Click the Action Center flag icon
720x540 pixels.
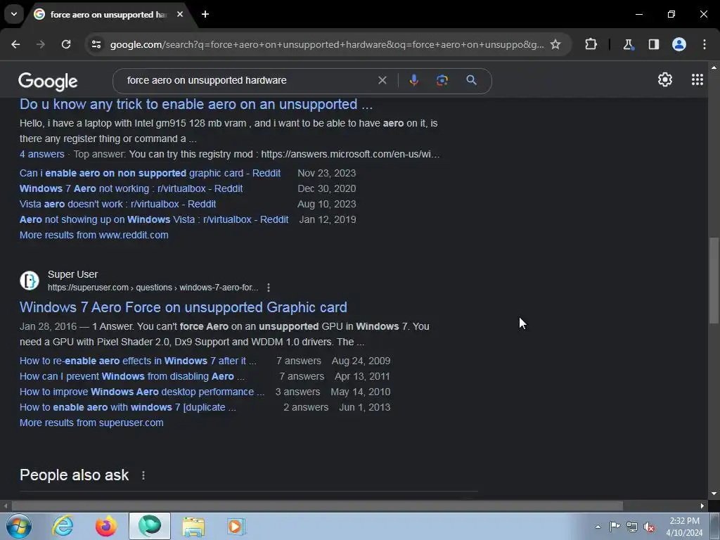tap(615, 527)
